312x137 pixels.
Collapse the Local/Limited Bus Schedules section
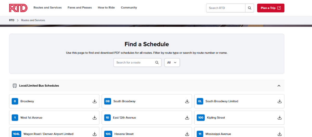click(x=279, y=86)
